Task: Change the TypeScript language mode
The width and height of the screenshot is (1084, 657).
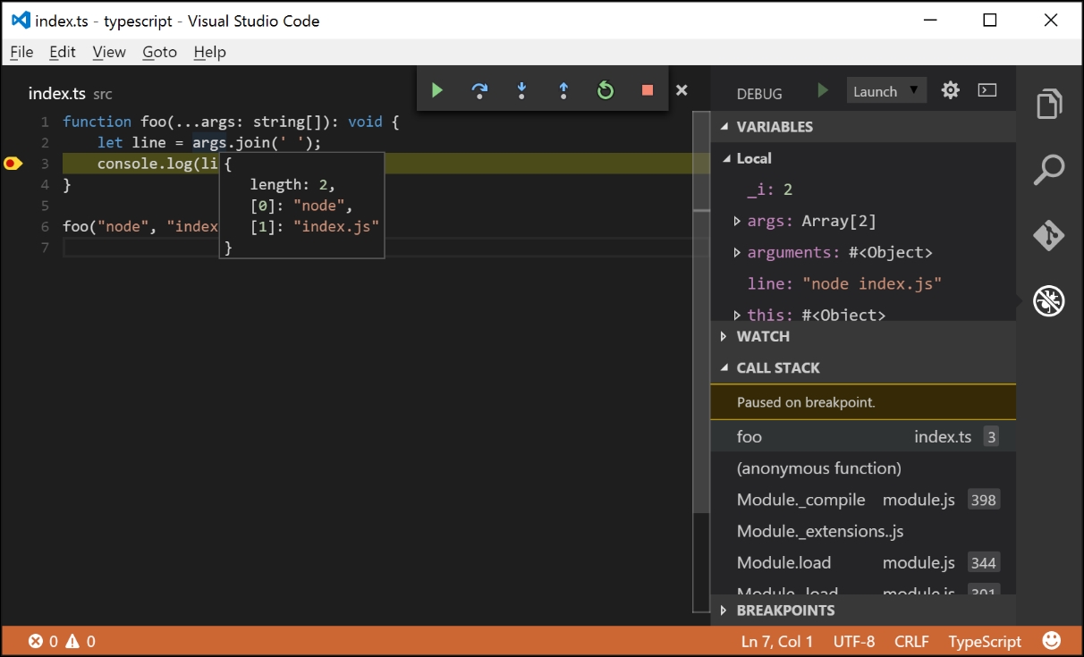Action: [x=985, y=641]
